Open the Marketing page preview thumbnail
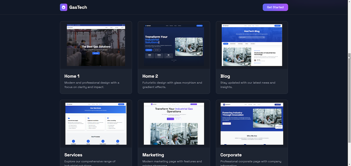This screenshot has width=351, height=166. [x=174, y=124]
